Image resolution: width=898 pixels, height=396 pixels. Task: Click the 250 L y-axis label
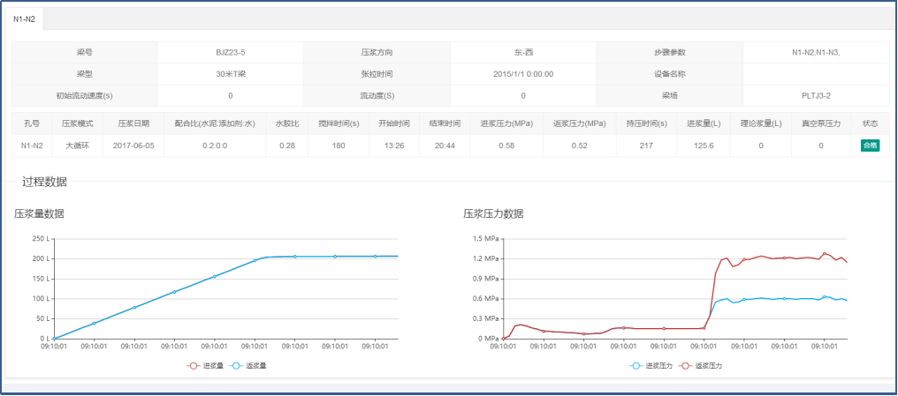[x=39, y=238]
